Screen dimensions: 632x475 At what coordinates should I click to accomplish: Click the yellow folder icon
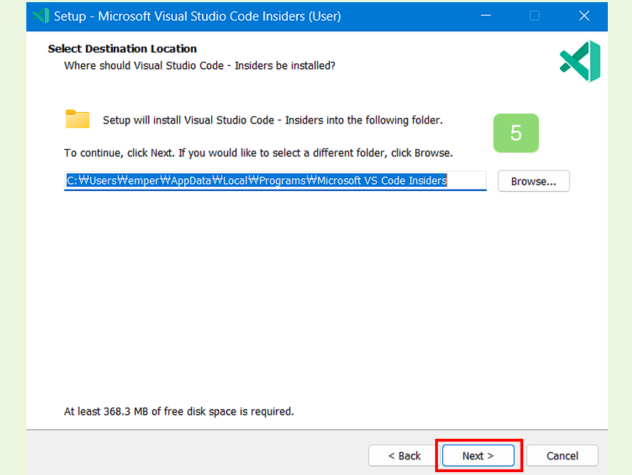pyautogui.click(x=77, y=119)
